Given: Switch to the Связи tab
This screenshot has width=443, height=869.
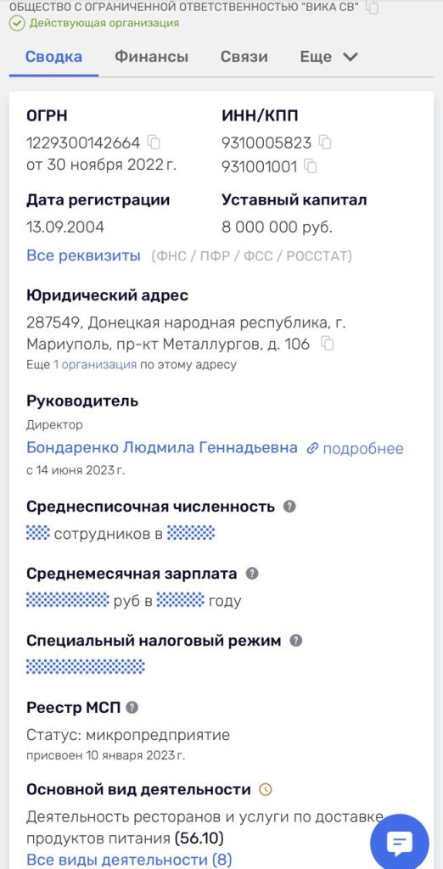Looking at the screenshot, I should [244, 57].
